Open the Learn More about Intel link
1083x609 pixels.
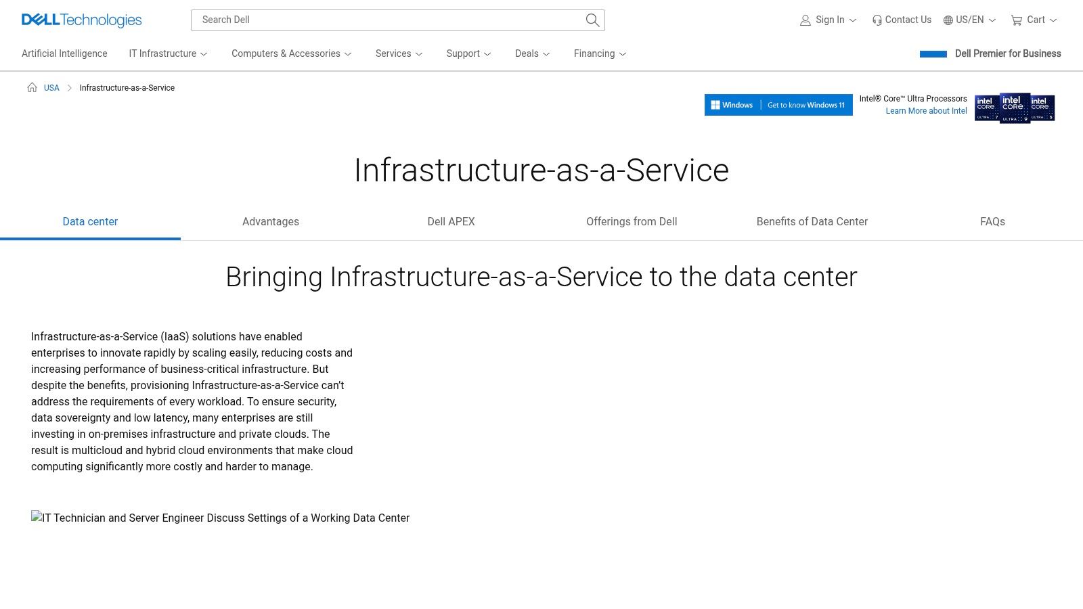click(x=926, y=110)
